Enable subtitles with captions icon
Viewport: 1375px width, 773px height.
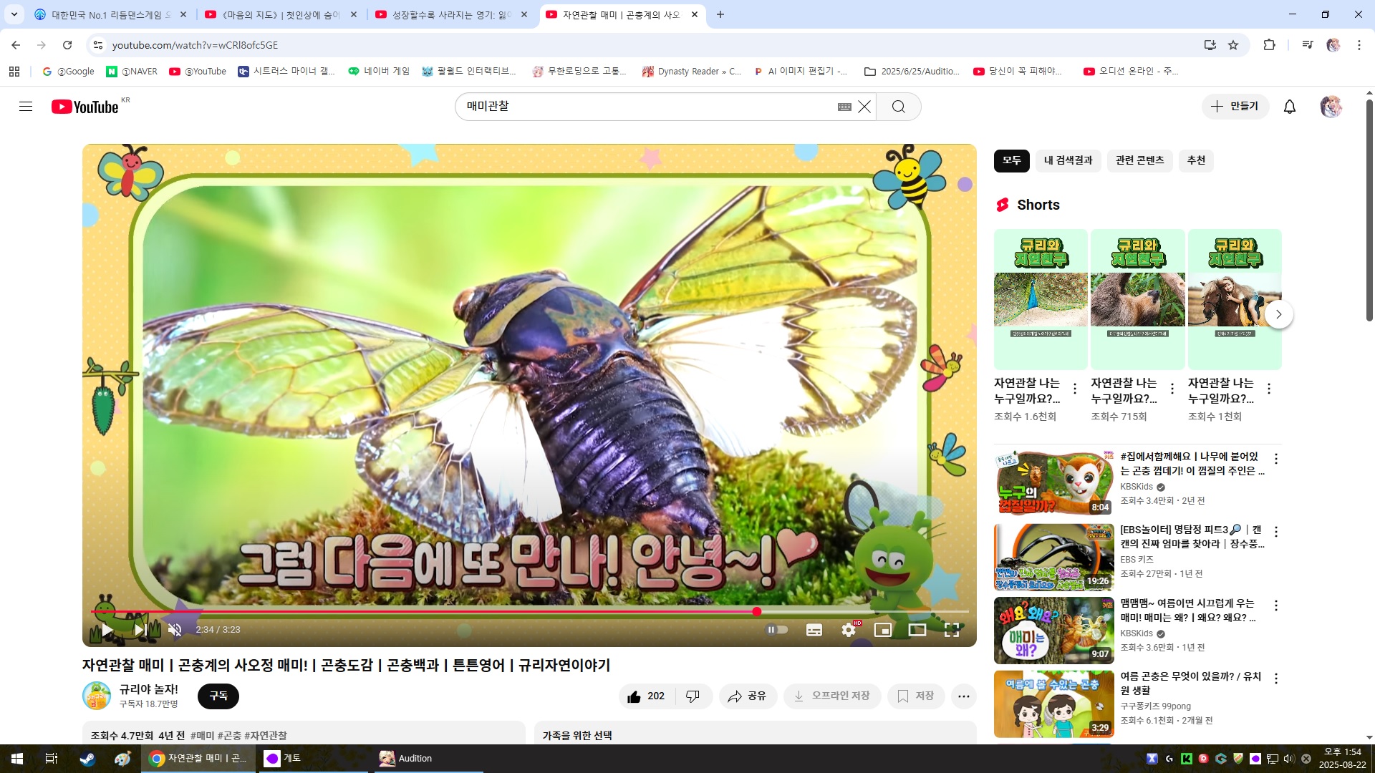pos(814,630)
